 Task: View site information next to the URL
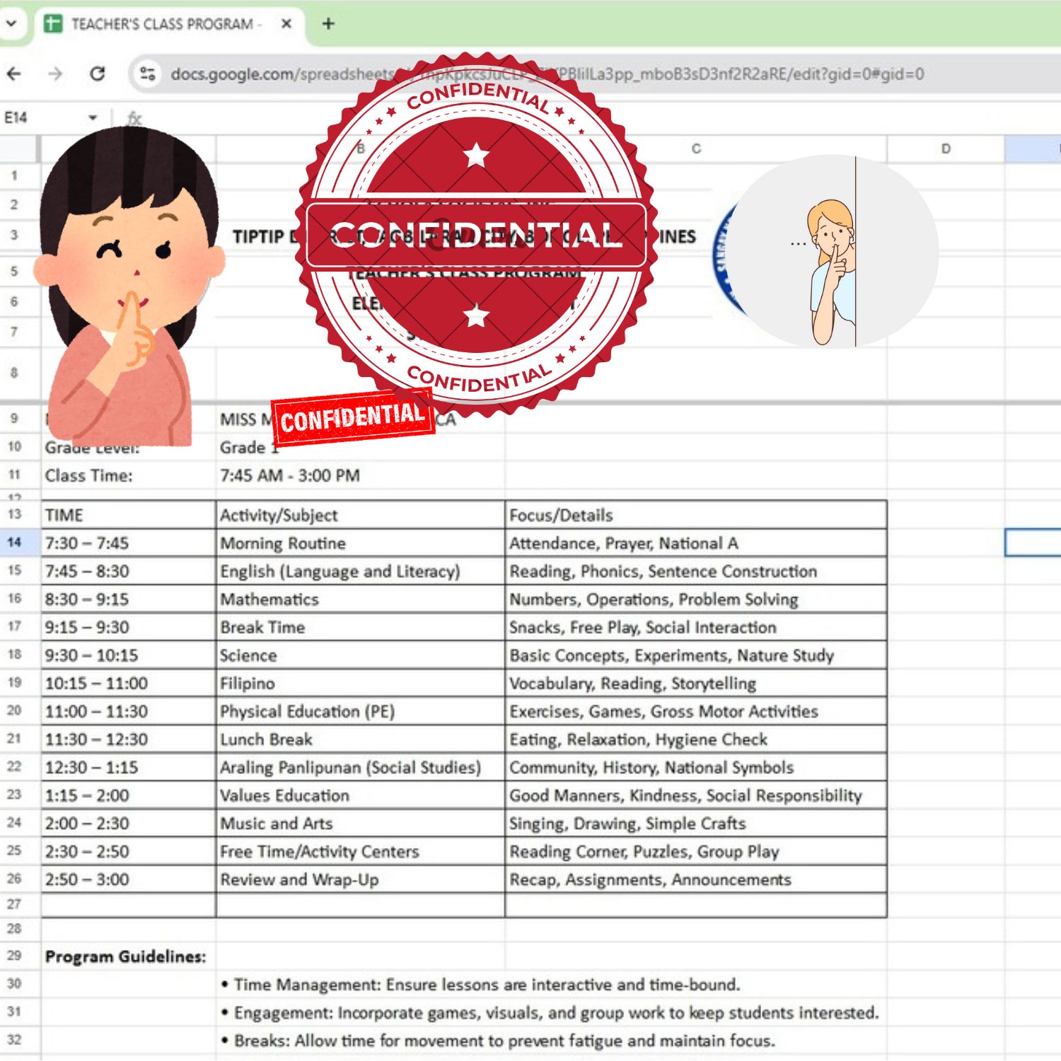tap(148, 74)
